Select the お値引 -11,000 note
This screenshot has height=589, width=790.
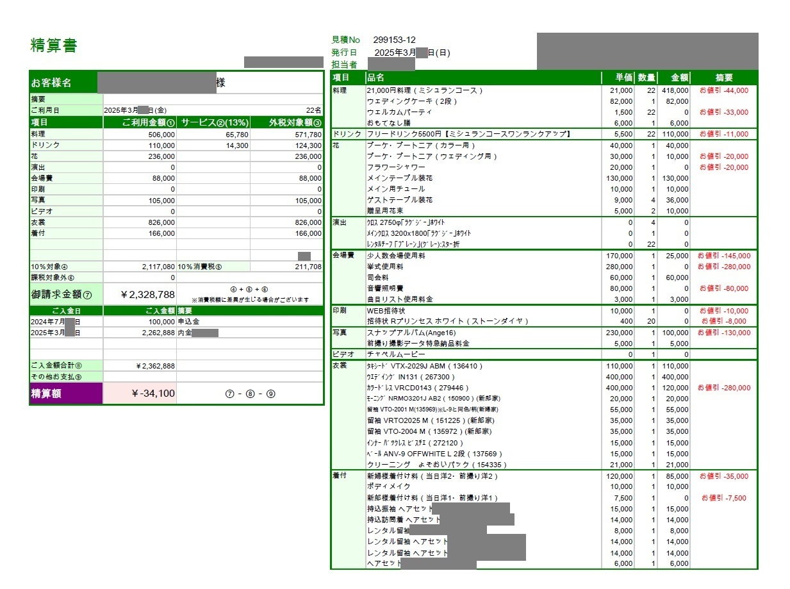(x=724, y=134)
